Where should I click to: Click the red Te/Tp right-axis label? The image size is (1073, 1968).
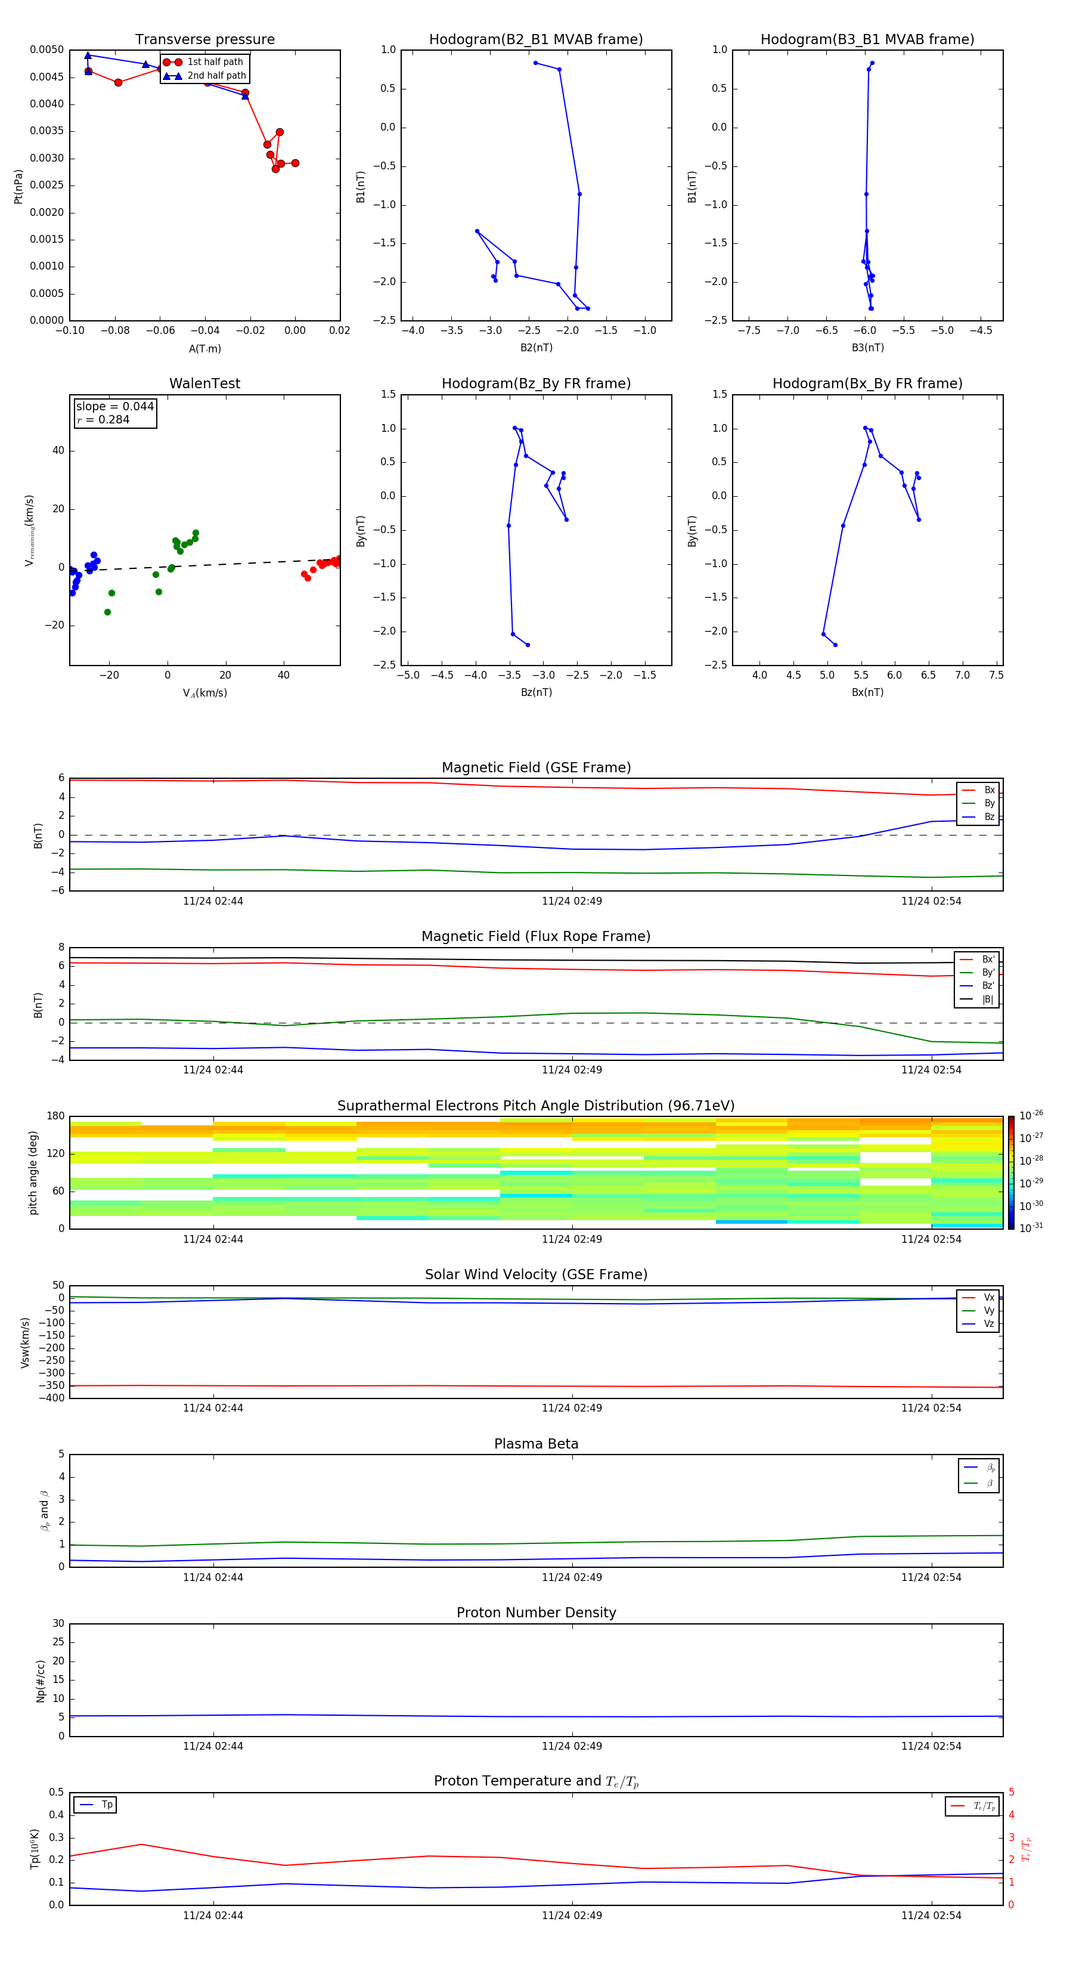click(1027, 1849)
